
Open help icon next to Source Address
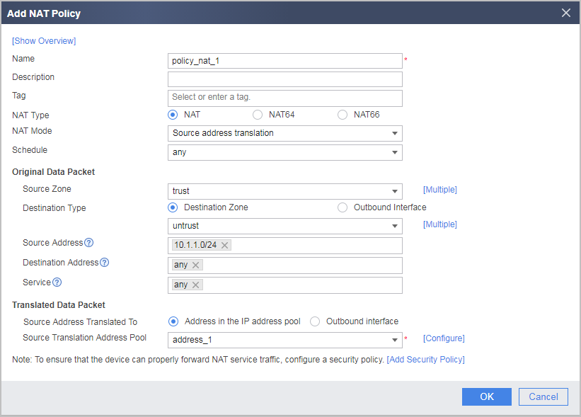pos(89,243)
